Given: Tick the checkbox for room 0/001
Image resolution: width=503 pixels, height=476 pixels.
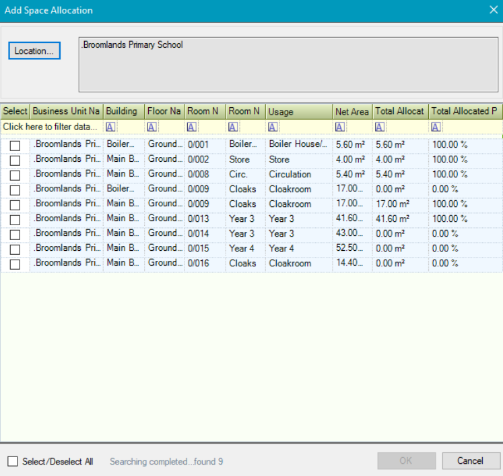Looking at the screenshot, I should click(15, 145).
